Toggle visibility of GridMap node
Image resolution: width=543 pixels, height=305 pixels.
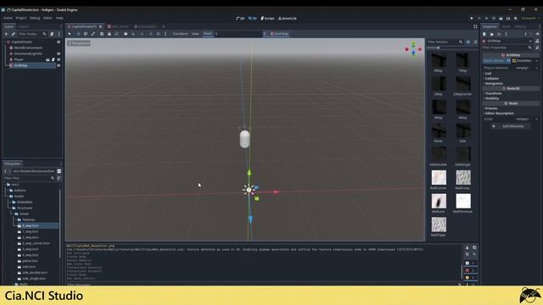point(59,65)
